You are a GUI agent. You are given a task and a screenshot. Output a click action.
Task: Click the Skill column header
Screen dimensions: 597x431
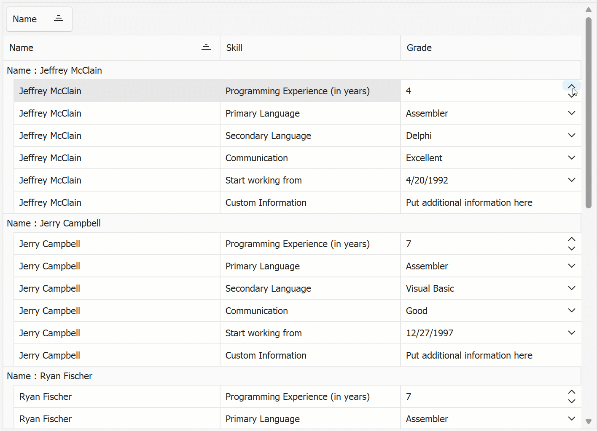click(310, 48)
